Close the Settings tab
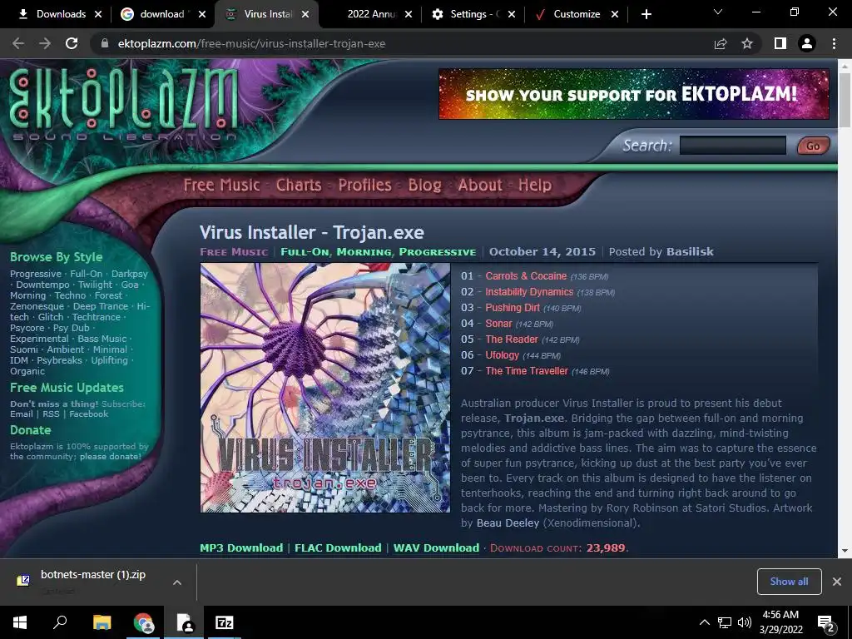The height and width of the screenshot is (639, 852). pos(512,14)
